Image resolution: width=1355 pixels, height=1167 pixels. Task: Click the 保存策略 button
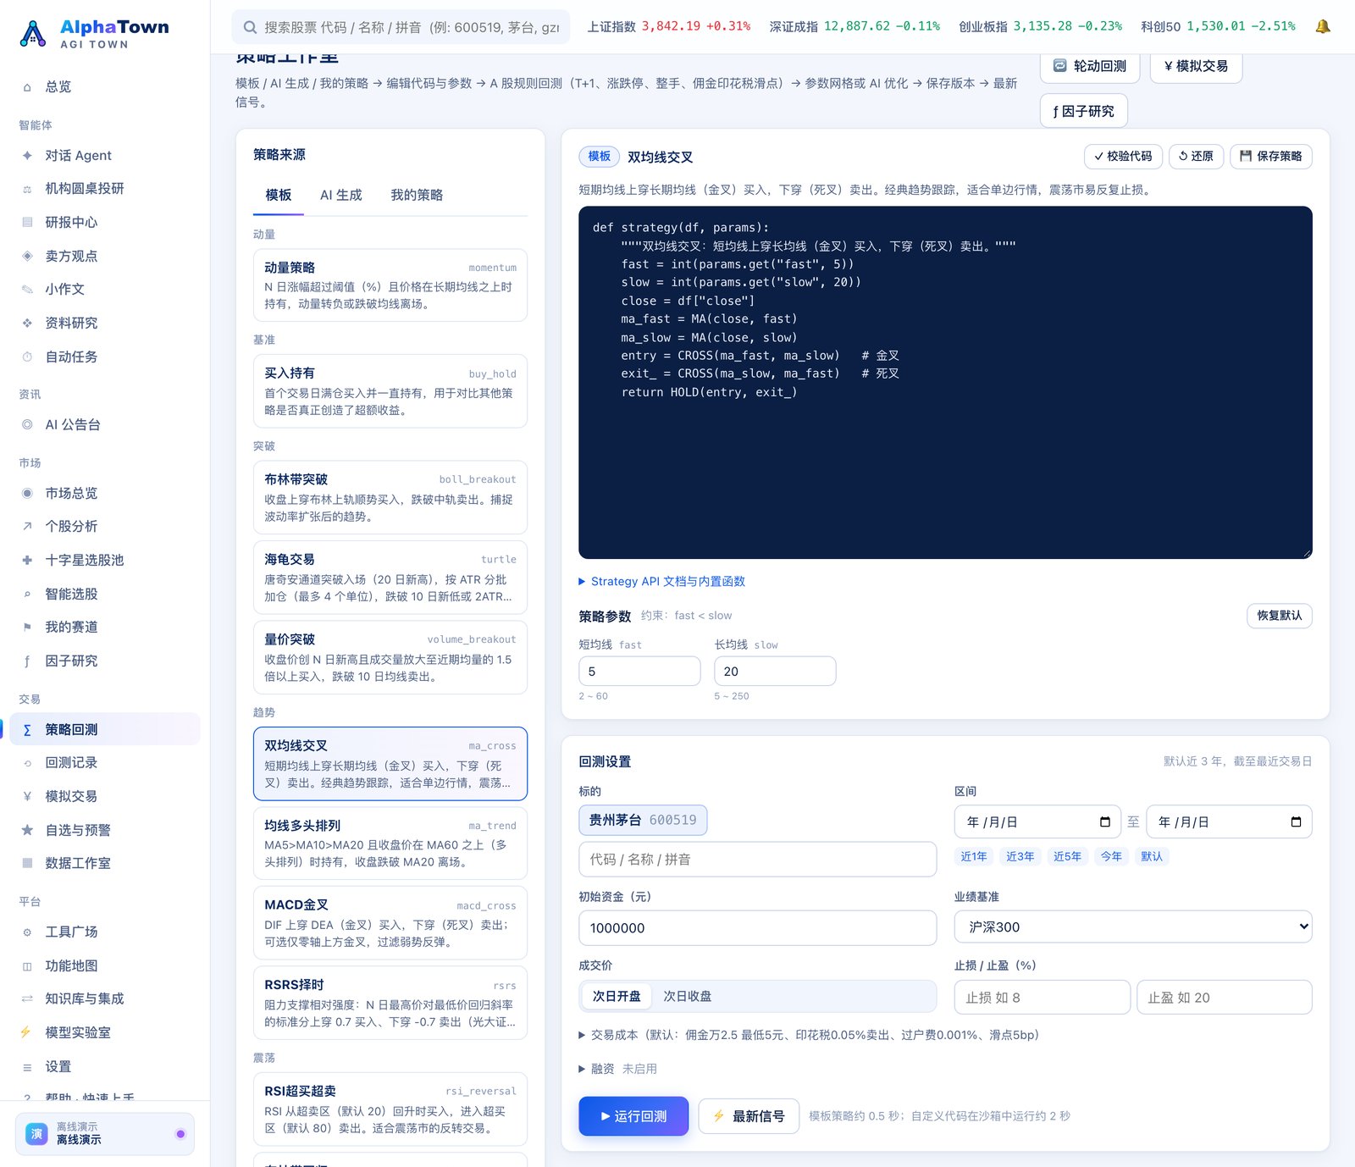(1270, 156)
